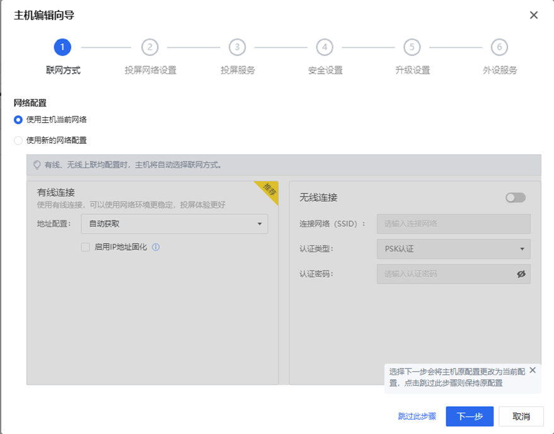554x434 pixels.
Task: Go to the 投屏服务 step
Action: coord(238,71)
